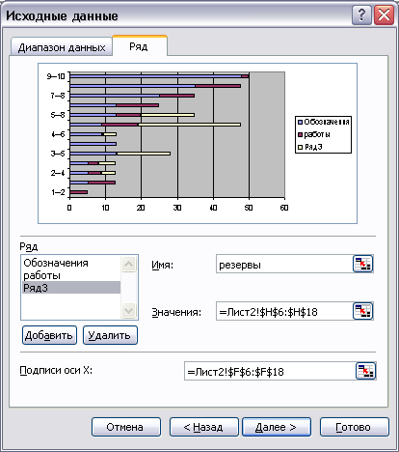
Task: Click the Ряд3 legend color marker in preview
Action: pos(301,147)
